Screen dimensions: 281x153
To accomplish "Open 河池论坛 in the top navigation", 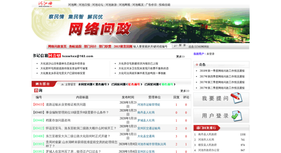I will [x=98, y=5].
